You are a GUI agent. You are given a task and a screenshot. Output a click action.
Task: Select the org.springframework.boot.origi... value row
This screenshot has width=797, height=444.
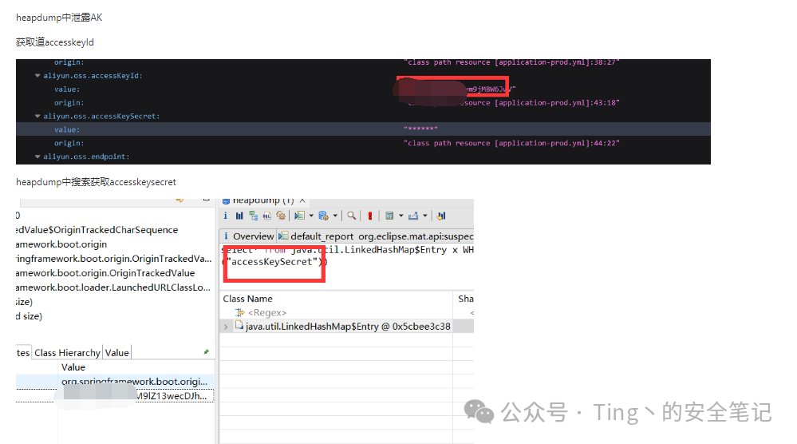click(115, 382)
